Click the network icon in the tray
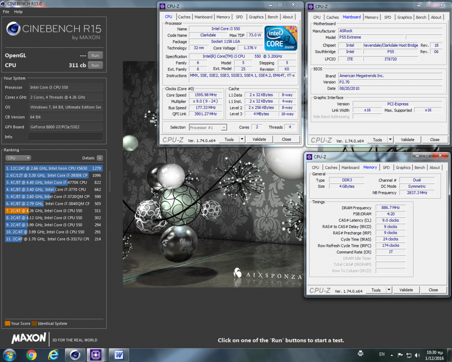Image resolution: width=452 pixels, height=362 pixels. coord(409,355)
